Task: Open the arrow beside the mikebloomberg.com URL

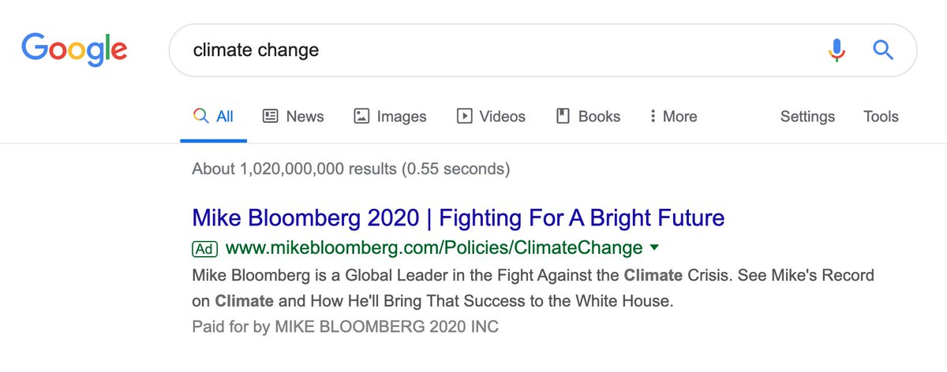Action: (x=653, y=248)
